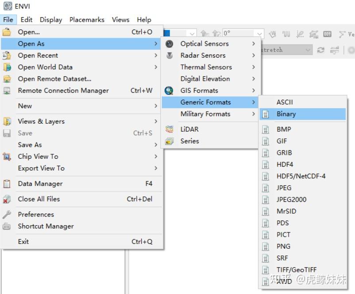Image resolution: width=355 pixels, height=294 pixels.
Task: Click the Open Remote Dataset icon
Action: coord(7,79)
